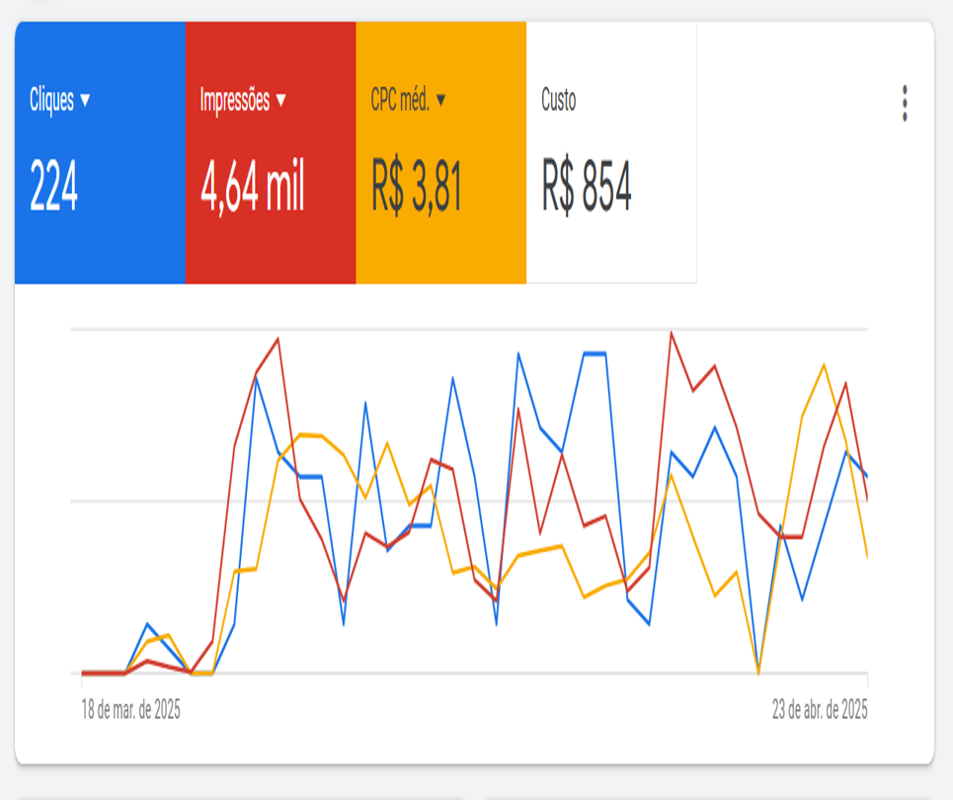Viewport: 953px width, 800px height.
Task: Expand the CPC méd. metric dropdown arrow
Action: (440, 101)
